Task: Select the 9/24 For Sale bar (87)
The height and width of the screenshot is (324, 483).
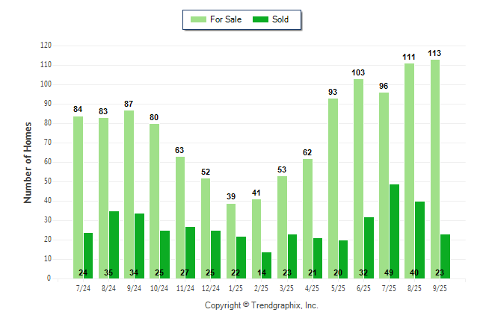Action: tap(129, 194)
